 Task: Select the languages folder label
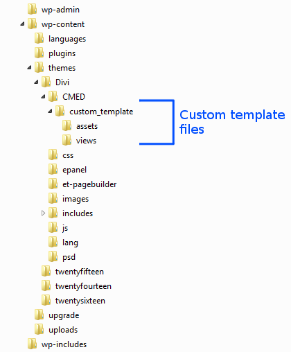[67, 39]
